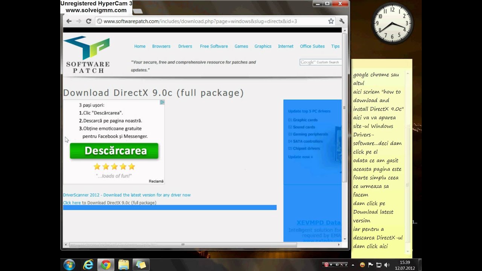The width and height of the screenshot is (482, 271).
Task: Click the new tab button in Chrome
Action: (138, 12)
